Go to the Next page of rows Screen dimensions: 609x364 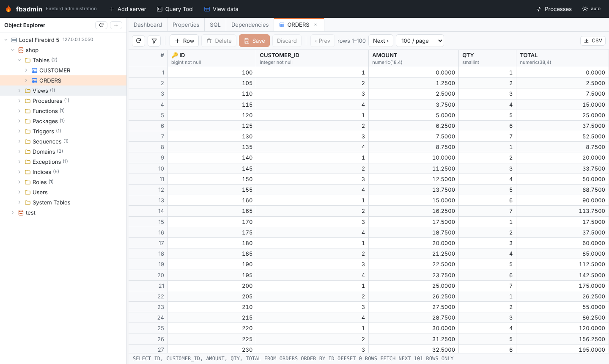pyautogui.click(x=381, y=41)
